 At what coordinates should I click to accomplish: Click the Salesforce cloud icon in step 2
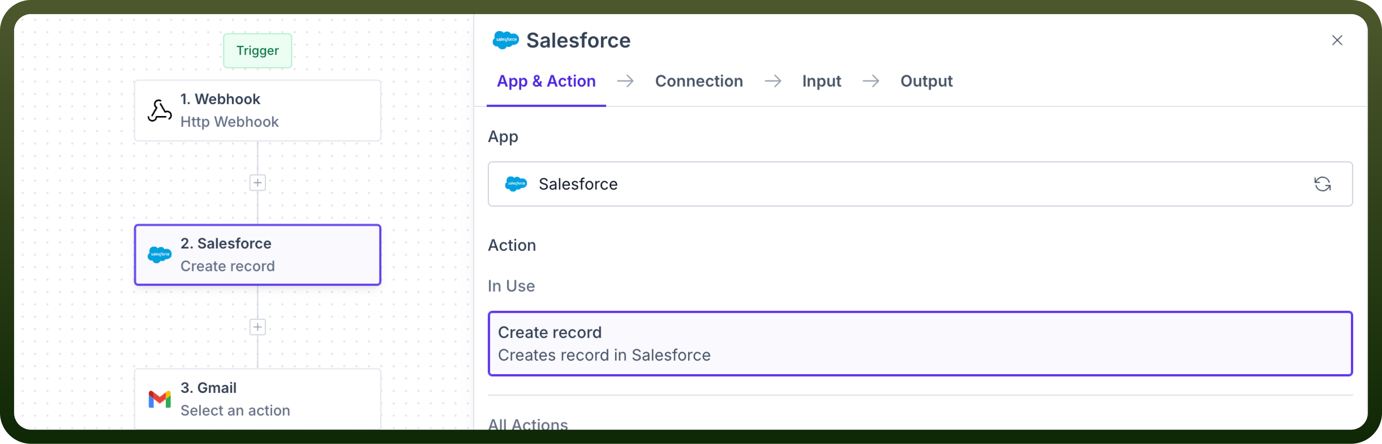(x=160, y=255)
